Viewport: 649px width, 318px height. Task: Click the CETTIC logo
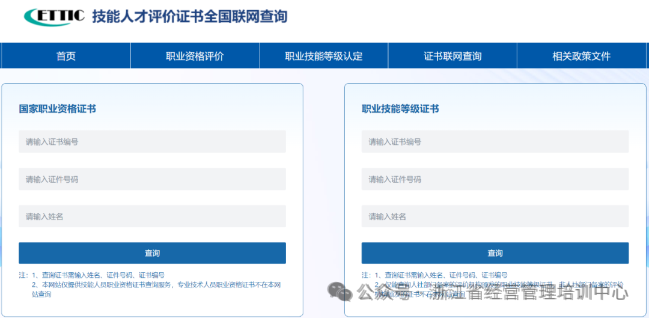coord(54,17)
